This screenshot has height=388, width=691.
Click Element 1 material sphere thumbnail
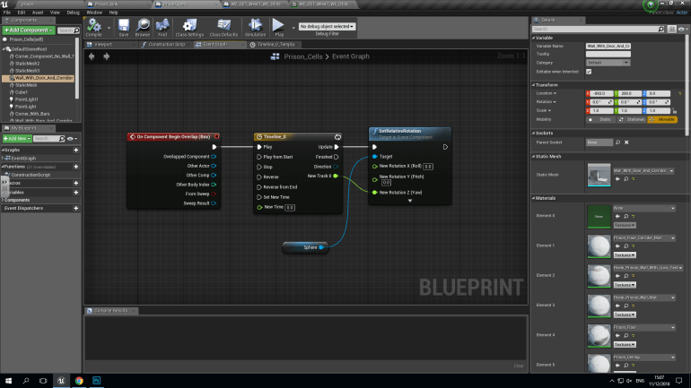pyautogui.click(x=599, y=246)
